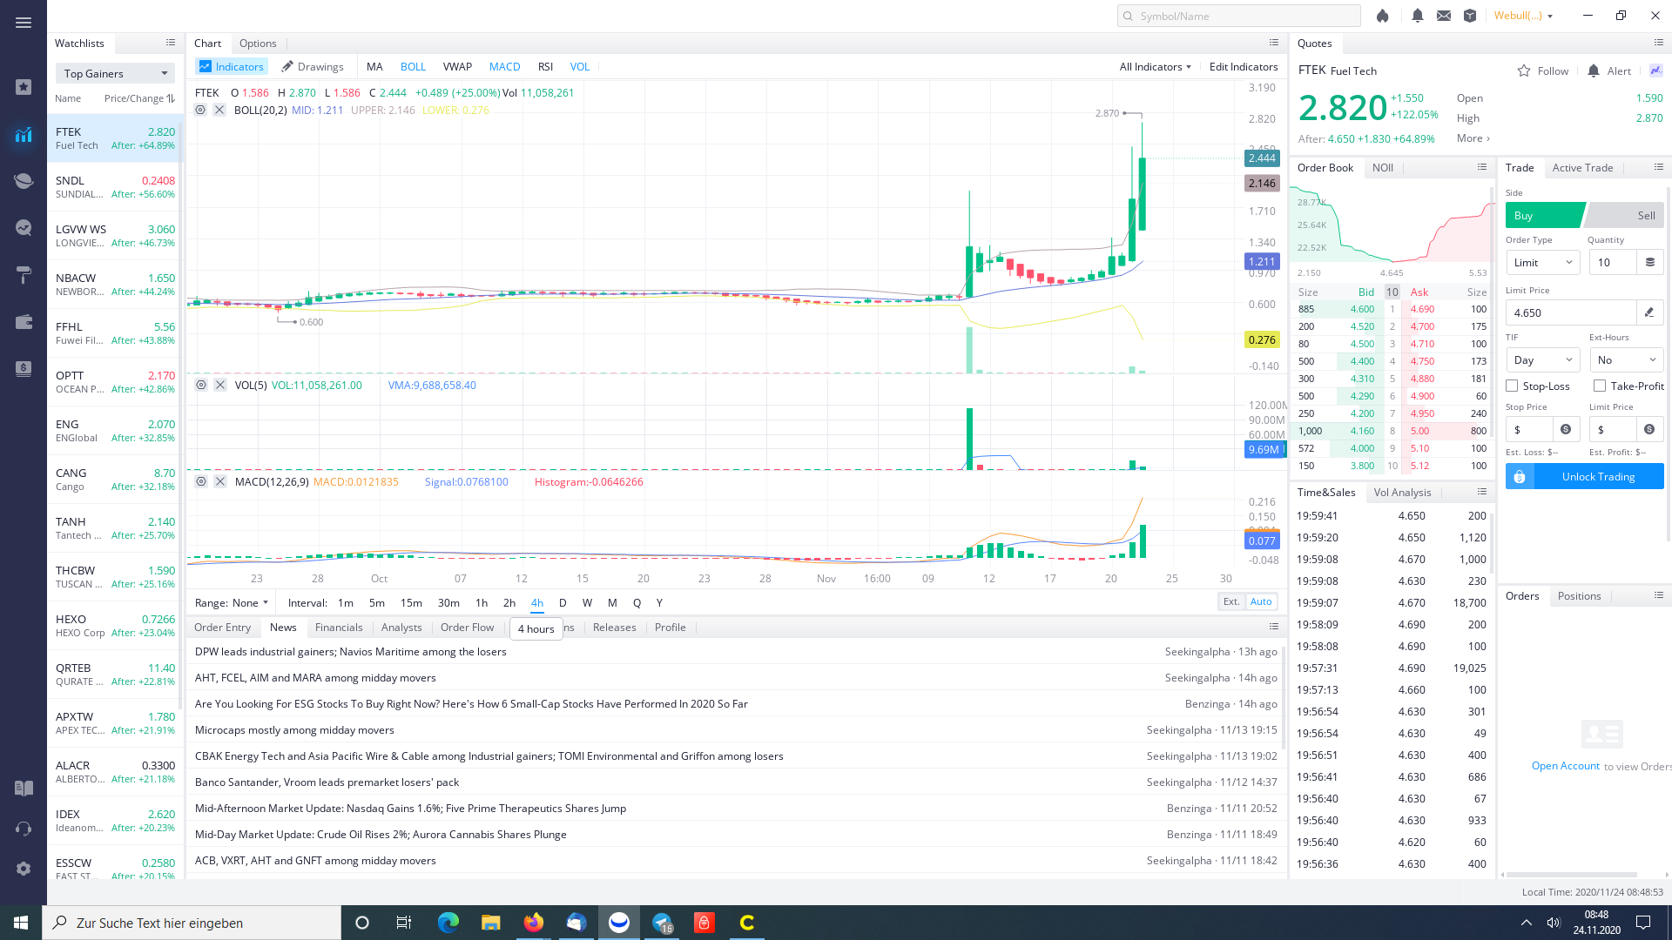This screenshot has height=940, width=1672.
Task: Click the Symbol/Name search field
Action: pos(1238,16)
